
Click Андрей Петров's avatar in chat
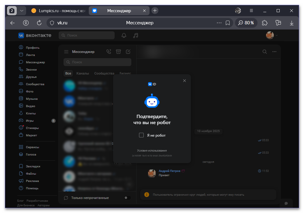(x=152, y=173)
